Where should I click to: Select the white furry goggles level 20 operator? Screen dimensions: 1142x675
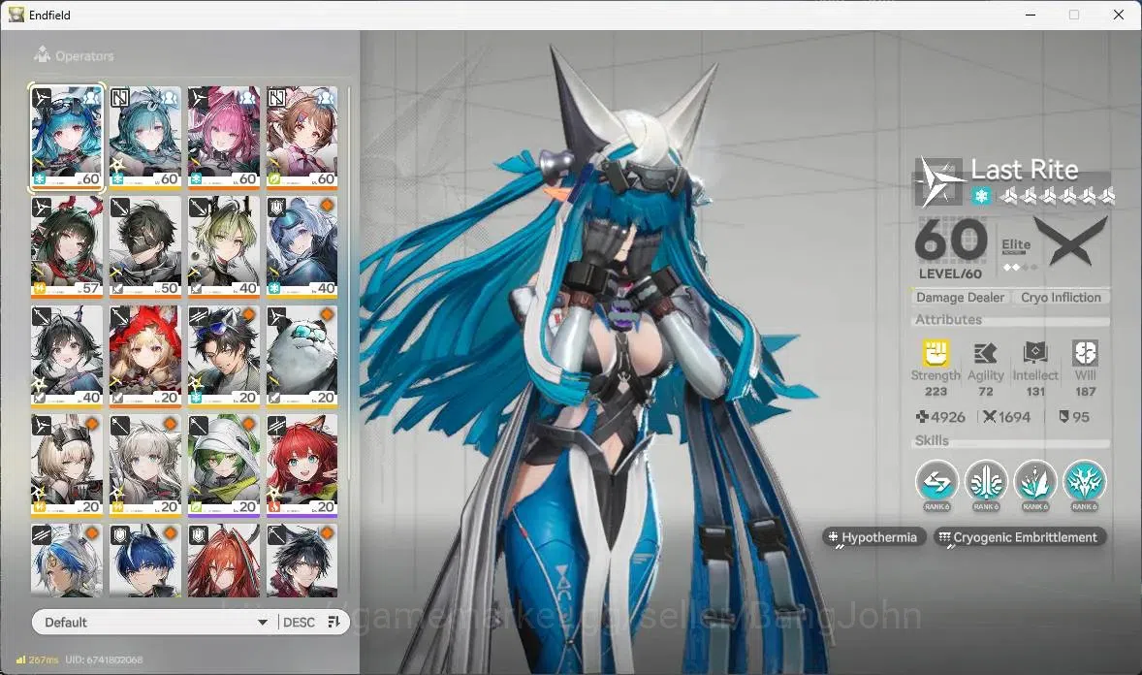point(301,356)
